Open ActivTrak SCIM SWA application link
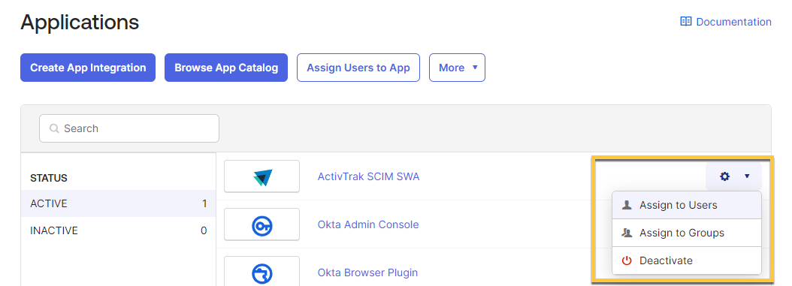Screen dimensions: 792x286 click(368, 176)
